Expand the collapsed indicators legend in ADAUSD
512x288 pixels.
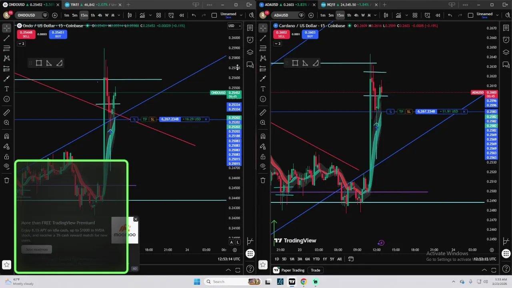click(x=278, y=43)
